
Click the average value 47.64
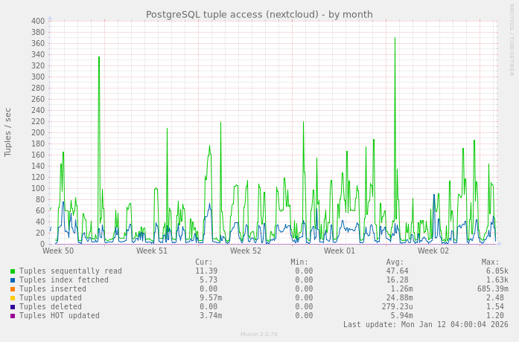[x=397, y=271]
